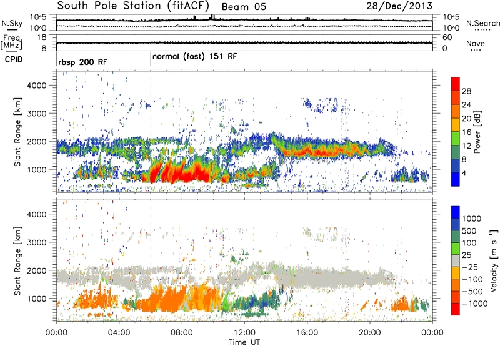Click the '4000' tick on power panel axis
The image size is (500, 346).
36,86
